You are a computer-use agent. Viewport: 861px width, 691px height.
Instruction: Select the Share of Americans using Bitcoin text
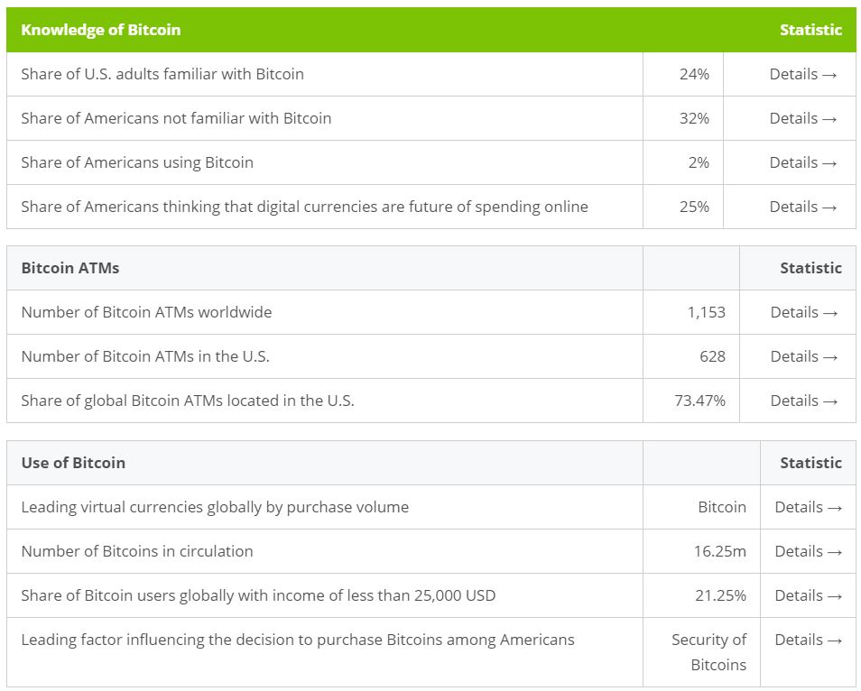(137, 162)
